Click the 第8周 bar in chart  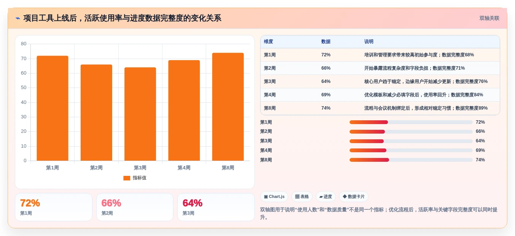pos(228,107)
